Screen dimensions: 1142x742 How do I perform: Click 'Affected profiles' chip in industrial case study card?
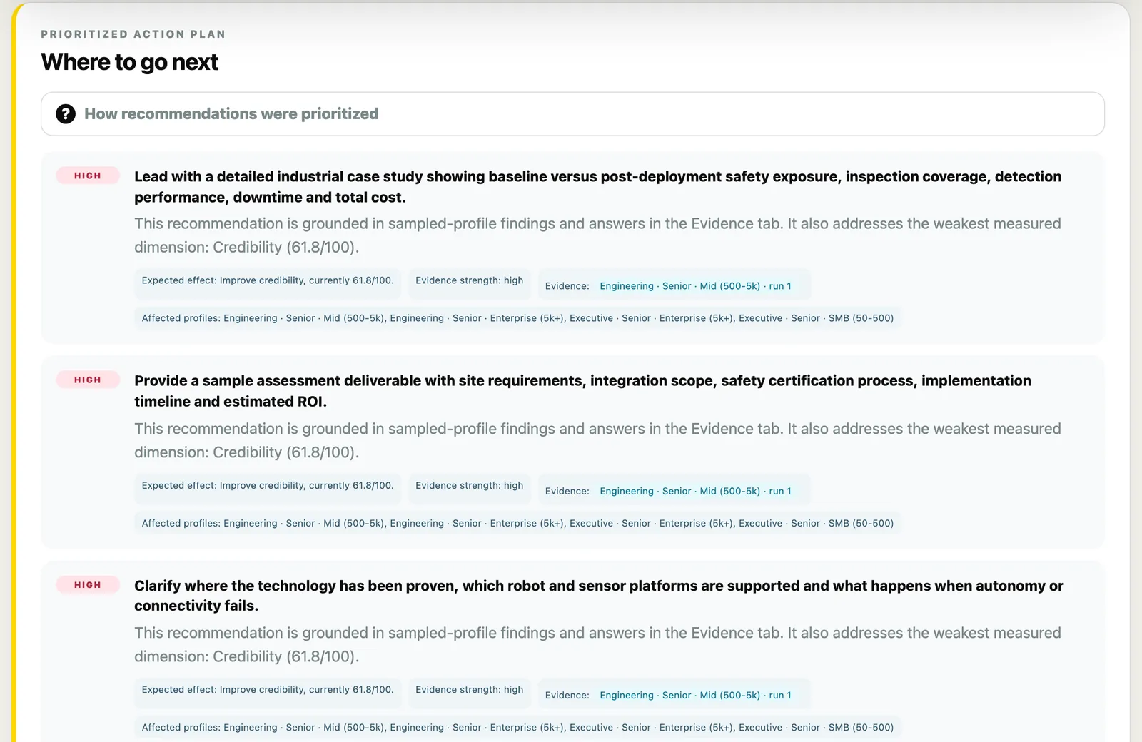tap(517, 318)
